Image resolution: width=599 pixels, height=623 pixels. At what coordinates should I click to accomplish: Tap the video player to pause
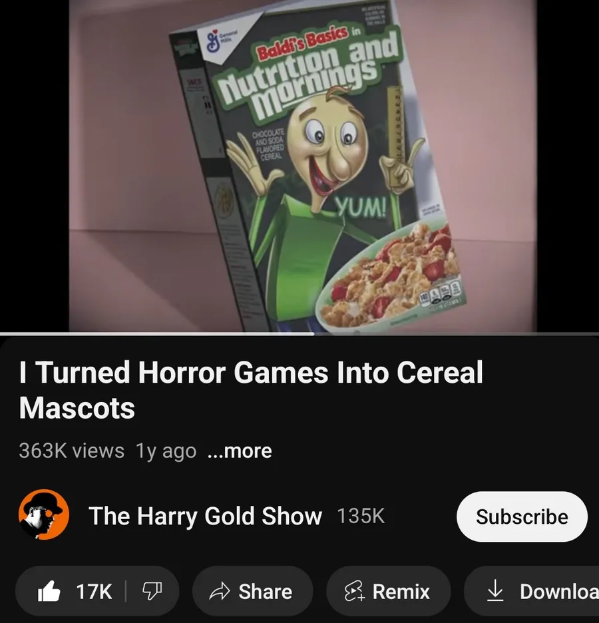click(299, 166)
